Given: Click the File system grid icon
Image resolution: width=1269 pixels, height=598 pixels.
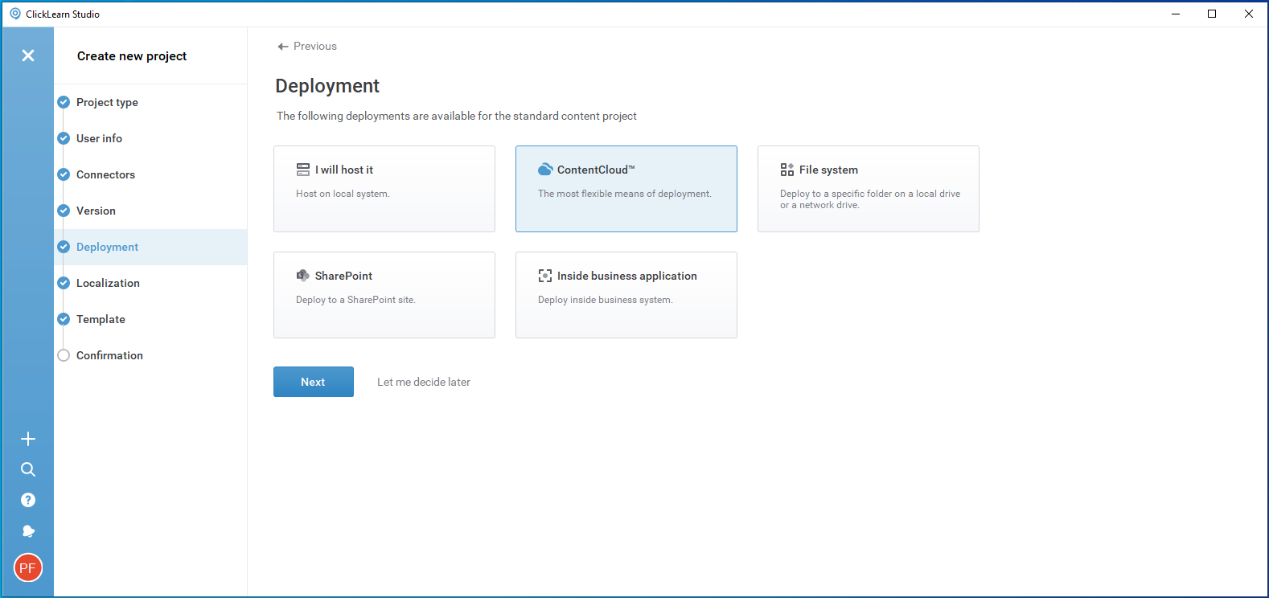Looking at the screenshot, I should pyautogui.click(x=787, y=170).
